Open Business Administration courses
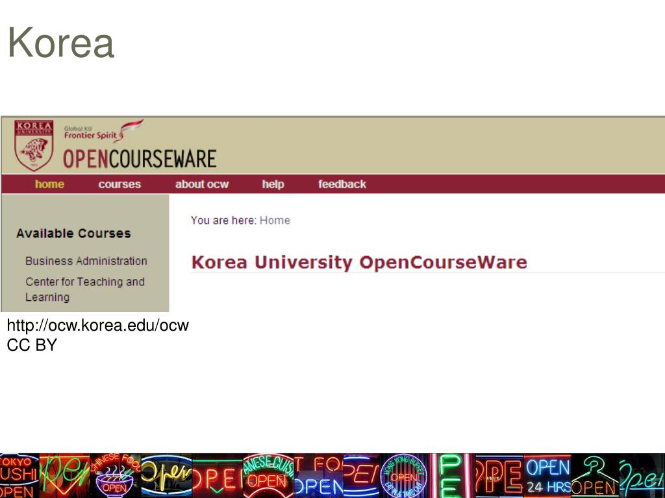This screenshot has height=498, width=665. (86, 261)
